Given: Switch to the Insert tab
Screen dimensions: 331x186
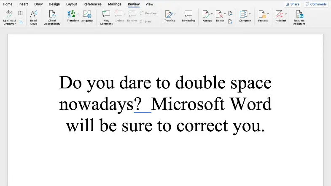Looking at the screenshot, I should coord(23,4).
